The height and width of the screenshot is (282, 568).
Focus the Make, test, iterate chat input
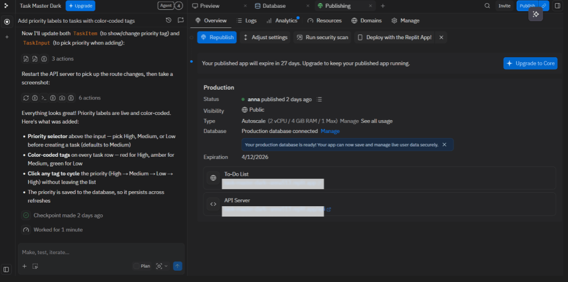pos(102,252)
